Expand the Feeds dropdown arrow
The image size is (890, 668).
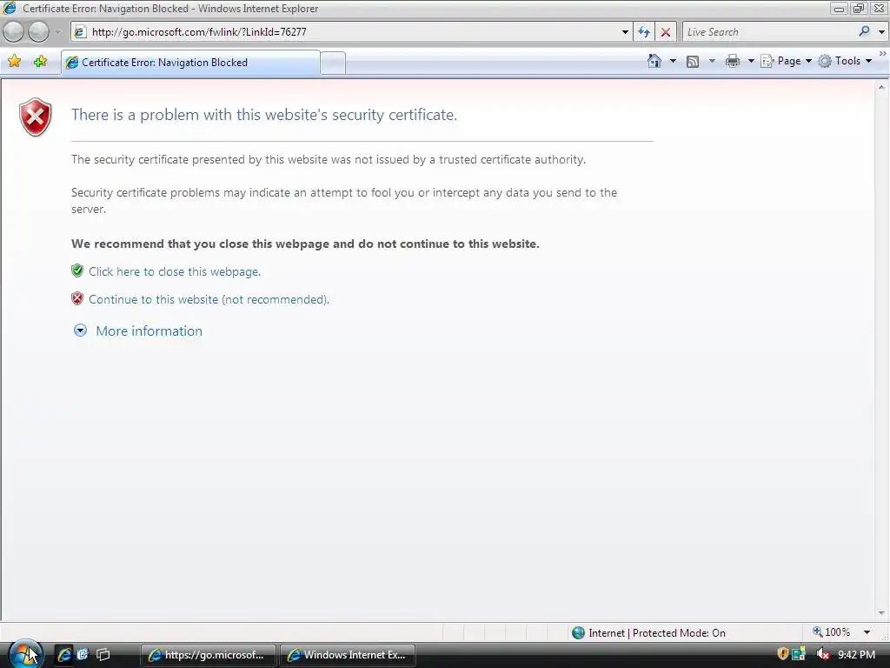click(712, 61)
